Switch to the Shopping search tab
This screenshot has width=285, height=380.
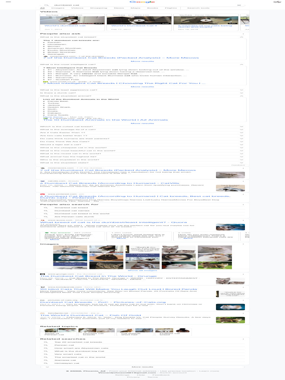pos(99,8)
